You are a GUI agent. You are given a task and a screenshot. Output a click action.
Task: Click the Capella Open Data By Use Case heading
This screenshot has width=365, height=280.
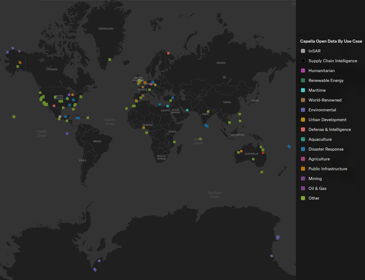click(331, 41)
